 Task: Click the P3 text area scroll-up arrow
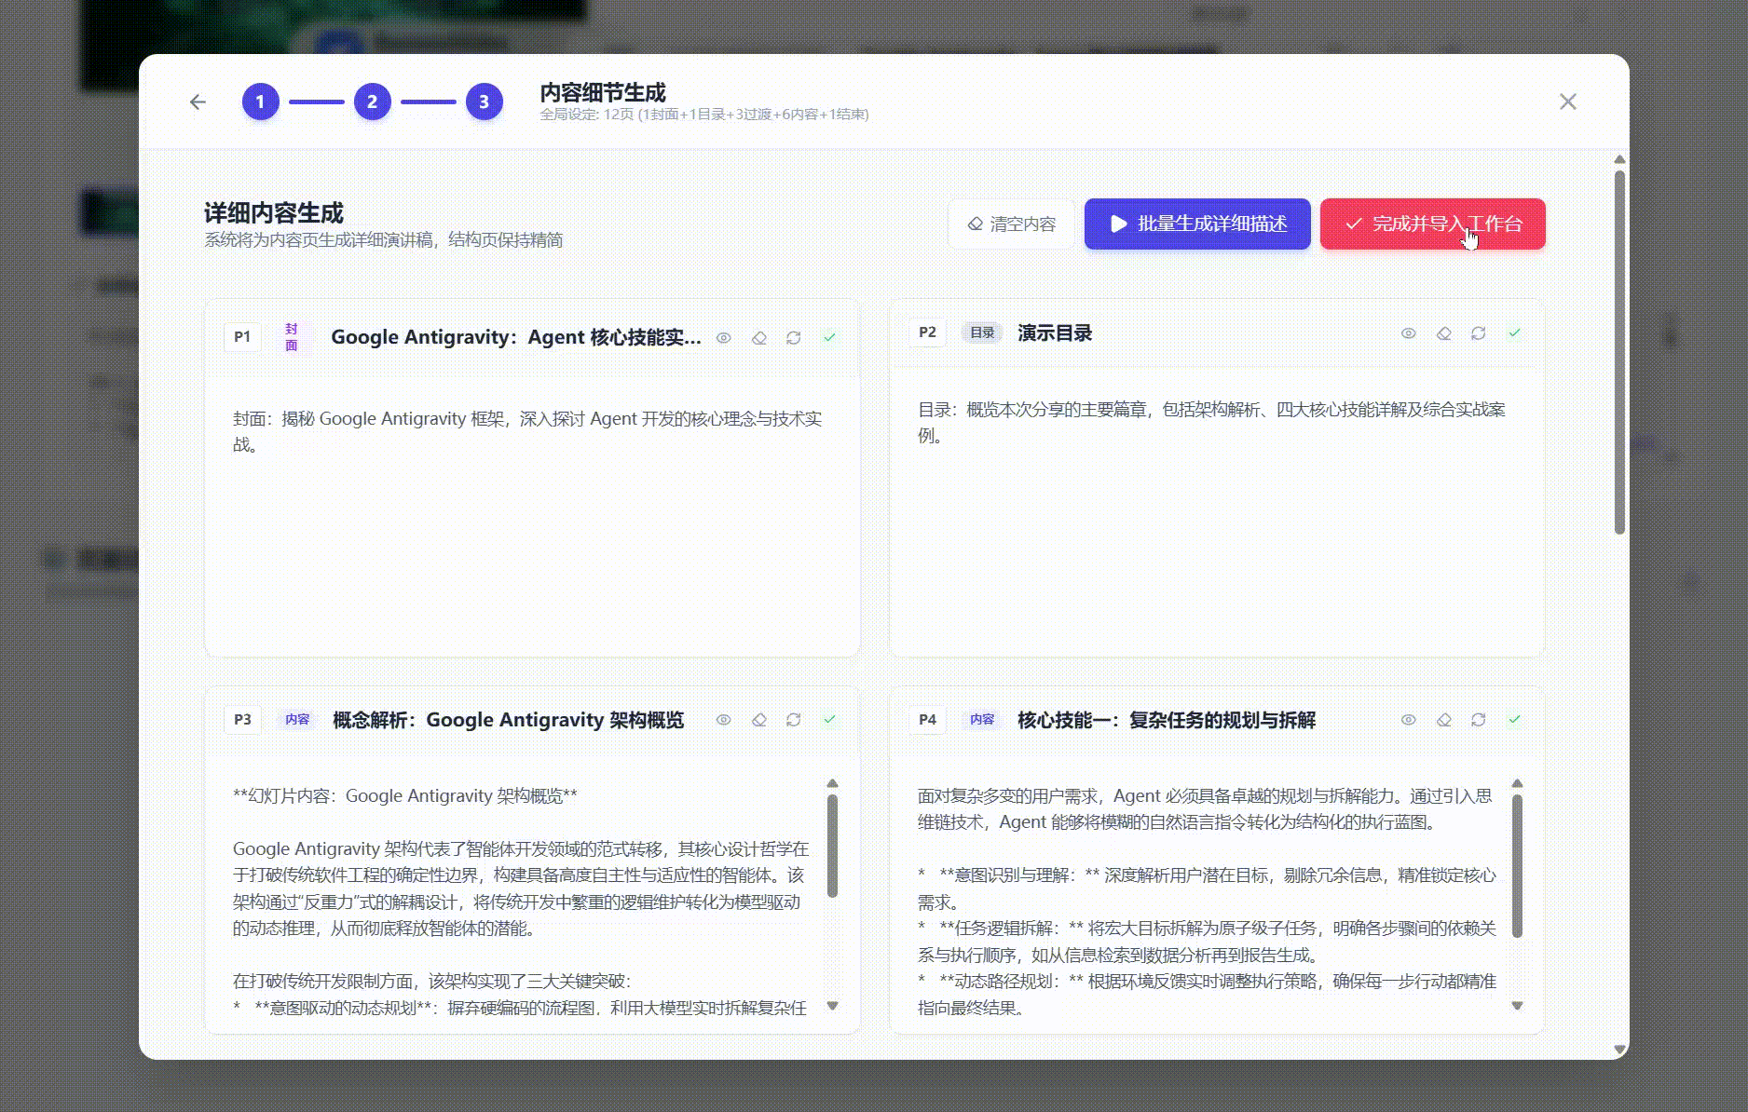click(832, 783)
